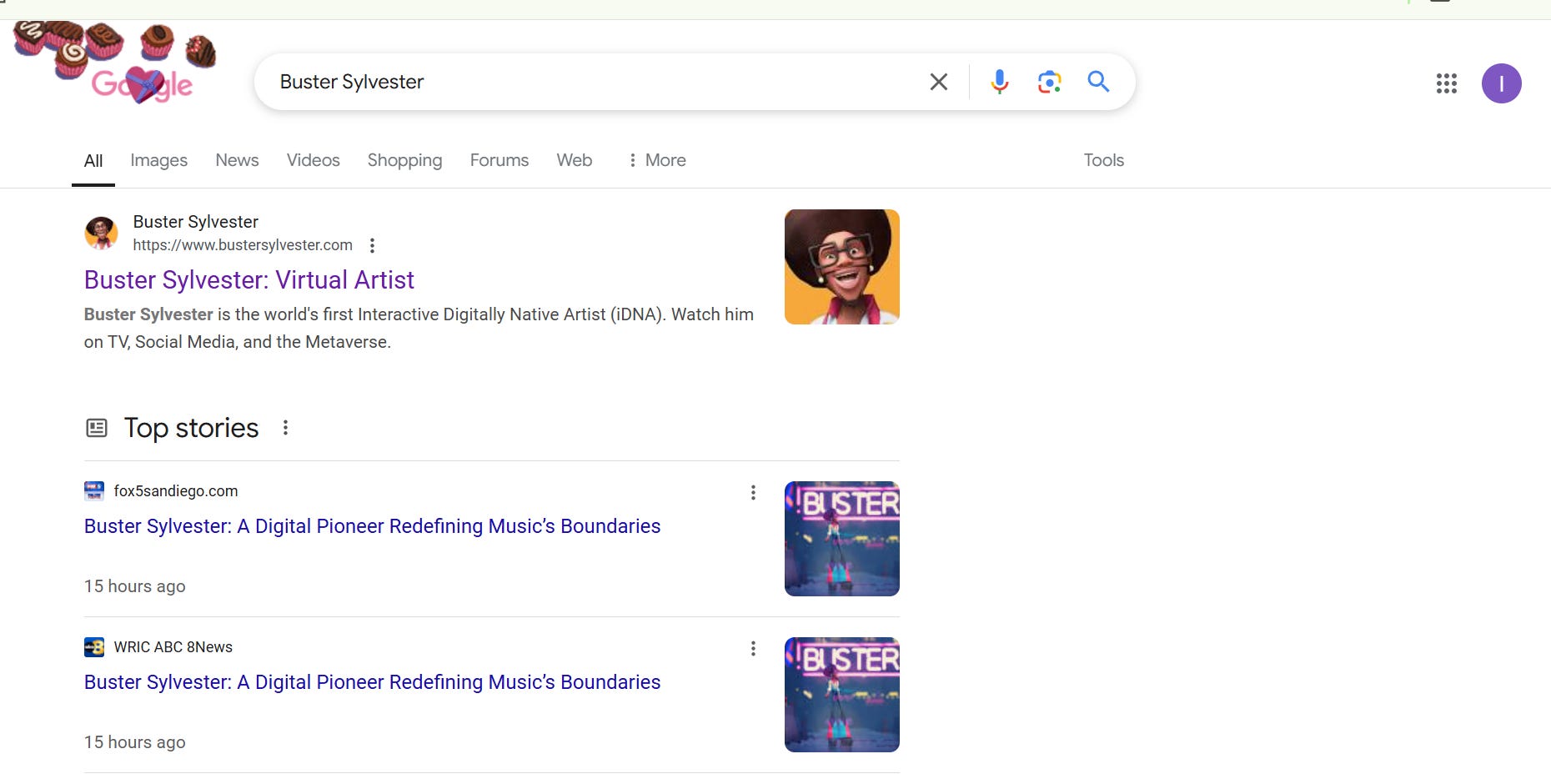Submit search with the magnifying glass
The image size is (1551, 784).
click(x=1098, y=82)
